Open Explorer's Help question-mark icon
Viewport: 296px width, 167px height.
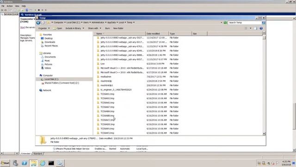[261, 28]
